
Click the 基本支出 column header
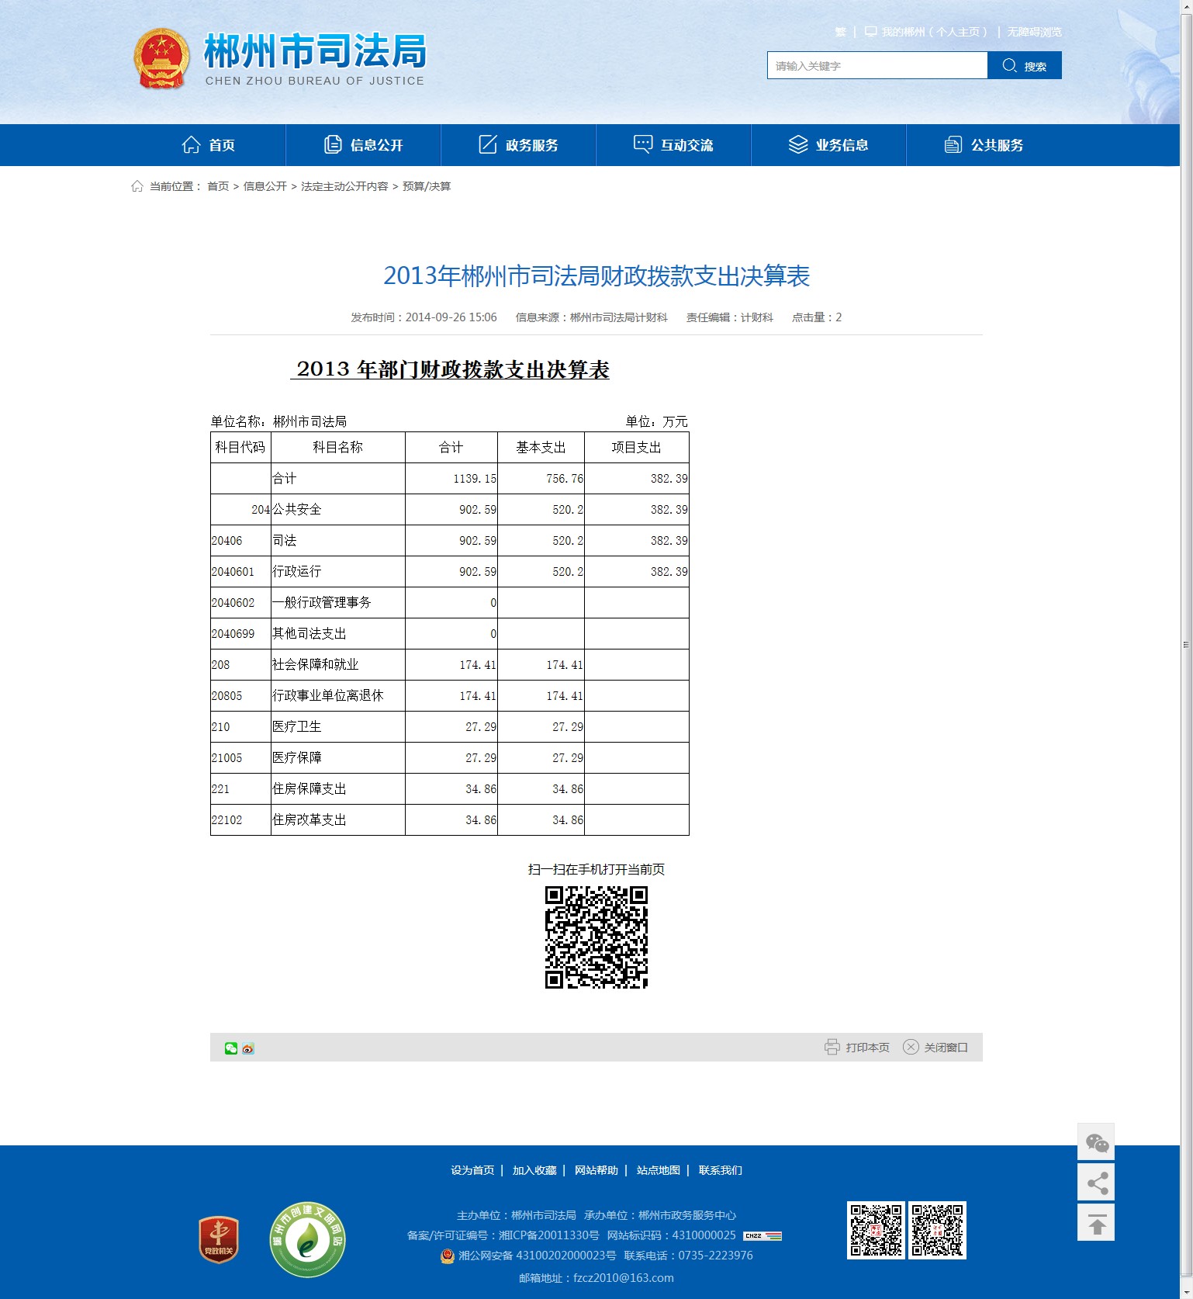tap(541, 447)
